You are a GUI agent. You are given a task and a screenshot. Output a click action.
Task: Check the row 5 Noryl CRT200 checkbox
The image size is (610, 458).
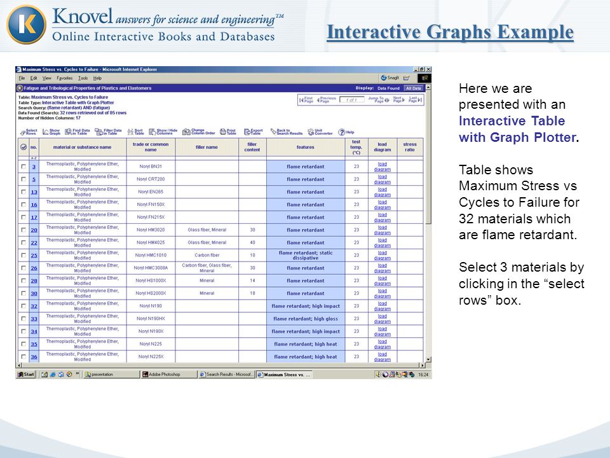tap(24, 179)
